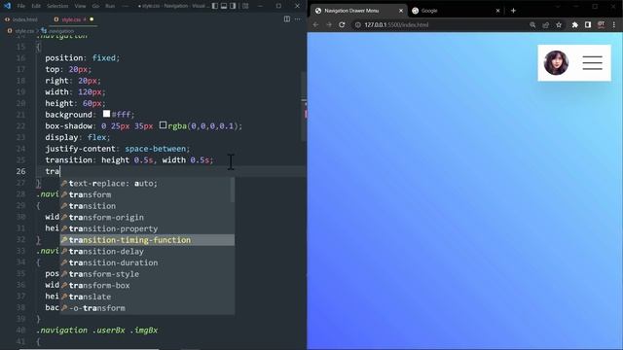Close the Navigation Drawer Menu tab
Image resolution: width=623 pixels, height=350 pixels.
click(400, 11)
